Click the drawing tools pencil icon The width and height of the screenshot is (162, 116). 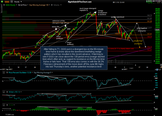coord(161,67)
